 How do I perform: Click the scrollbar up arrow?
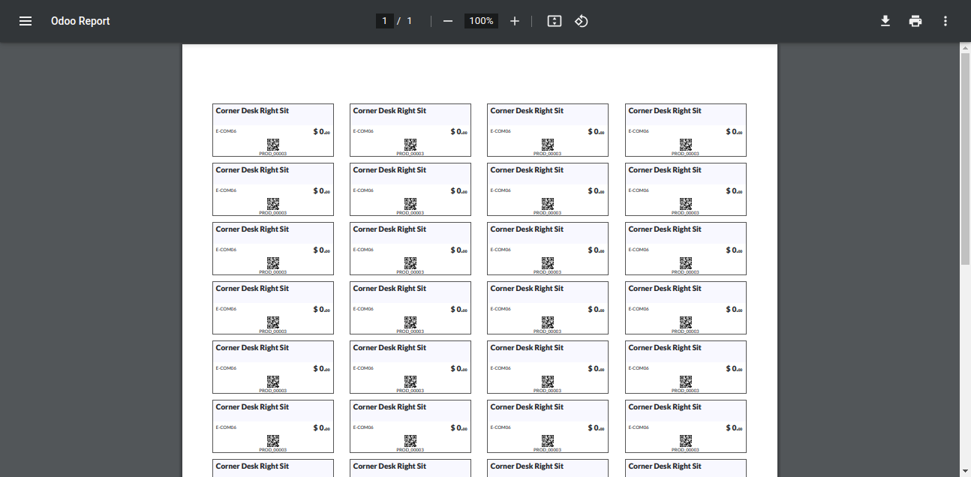click(966, 47)
